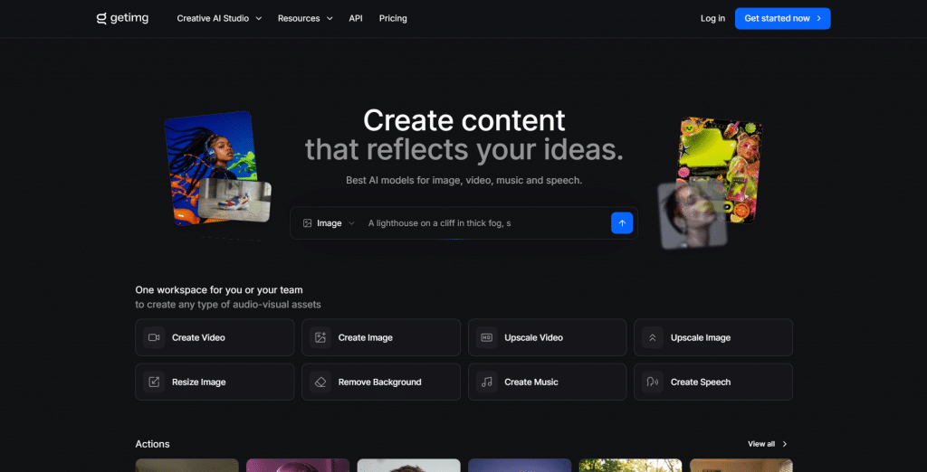Screen dimensions: 927x472
Task: Click the Upscale Image chevrons icon
Action: tap(653, 337)
